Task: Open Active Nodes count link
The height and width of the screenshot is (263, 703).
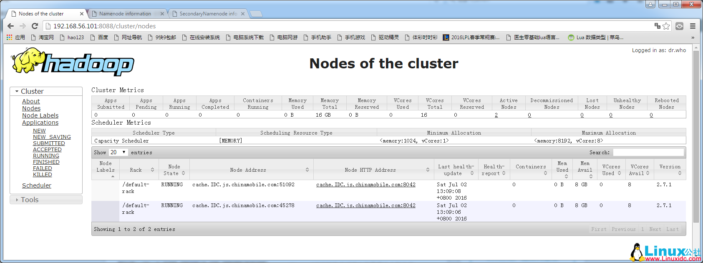Action: tap(496, 115)
